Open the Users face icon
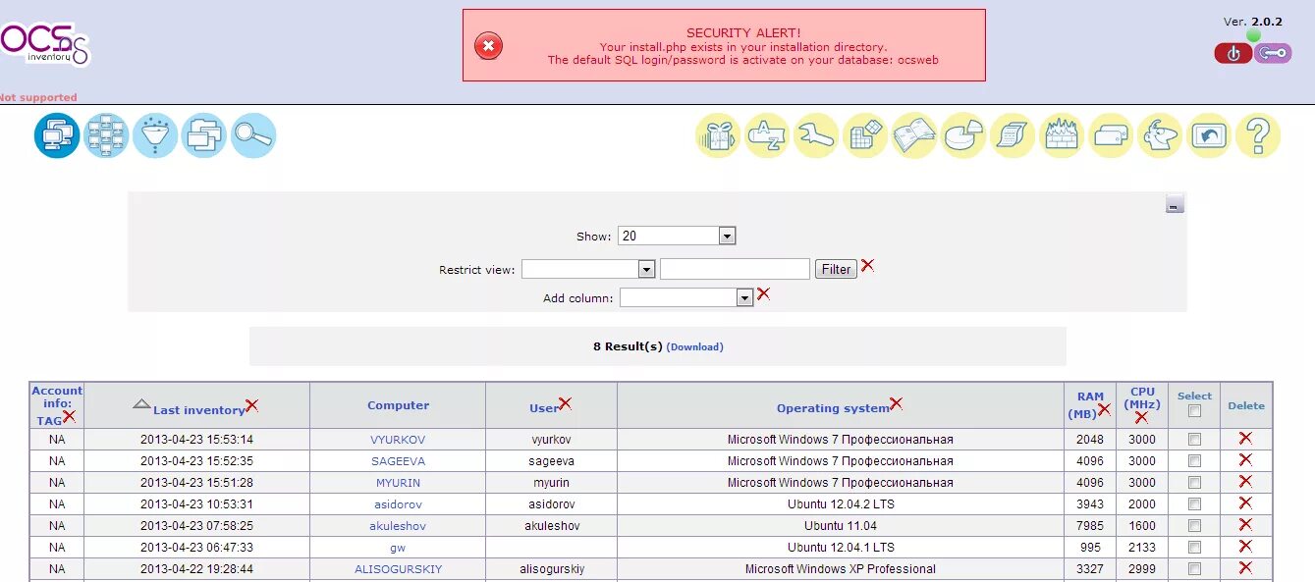Screen dimensions: 1315x582 (x=1160, y=135)
